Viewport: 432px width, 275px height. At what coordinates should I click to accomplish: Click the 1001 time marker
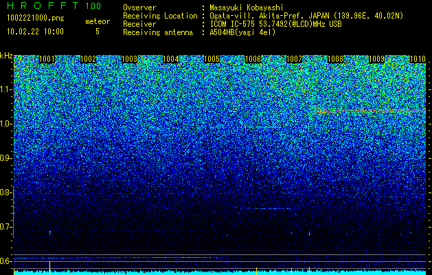pos(47,59)
